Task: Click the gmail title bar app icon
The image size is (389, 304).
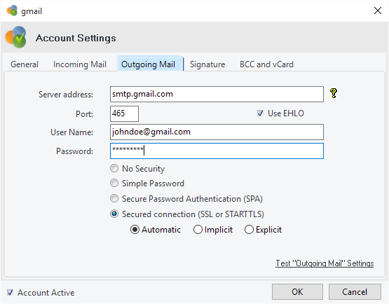Action: (x=12, y=11)
